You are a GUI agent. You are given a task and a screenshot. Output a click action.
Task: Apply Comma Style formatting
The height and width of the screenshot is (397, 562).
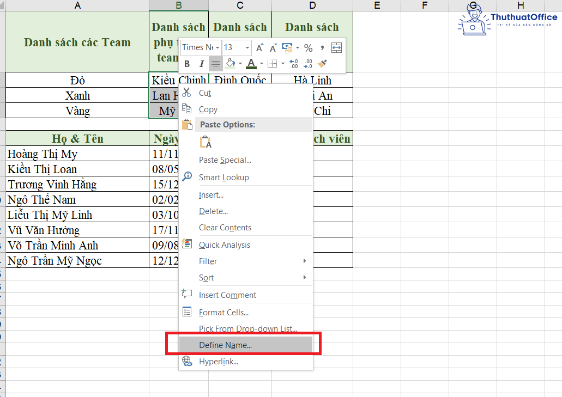click(322, 47)
